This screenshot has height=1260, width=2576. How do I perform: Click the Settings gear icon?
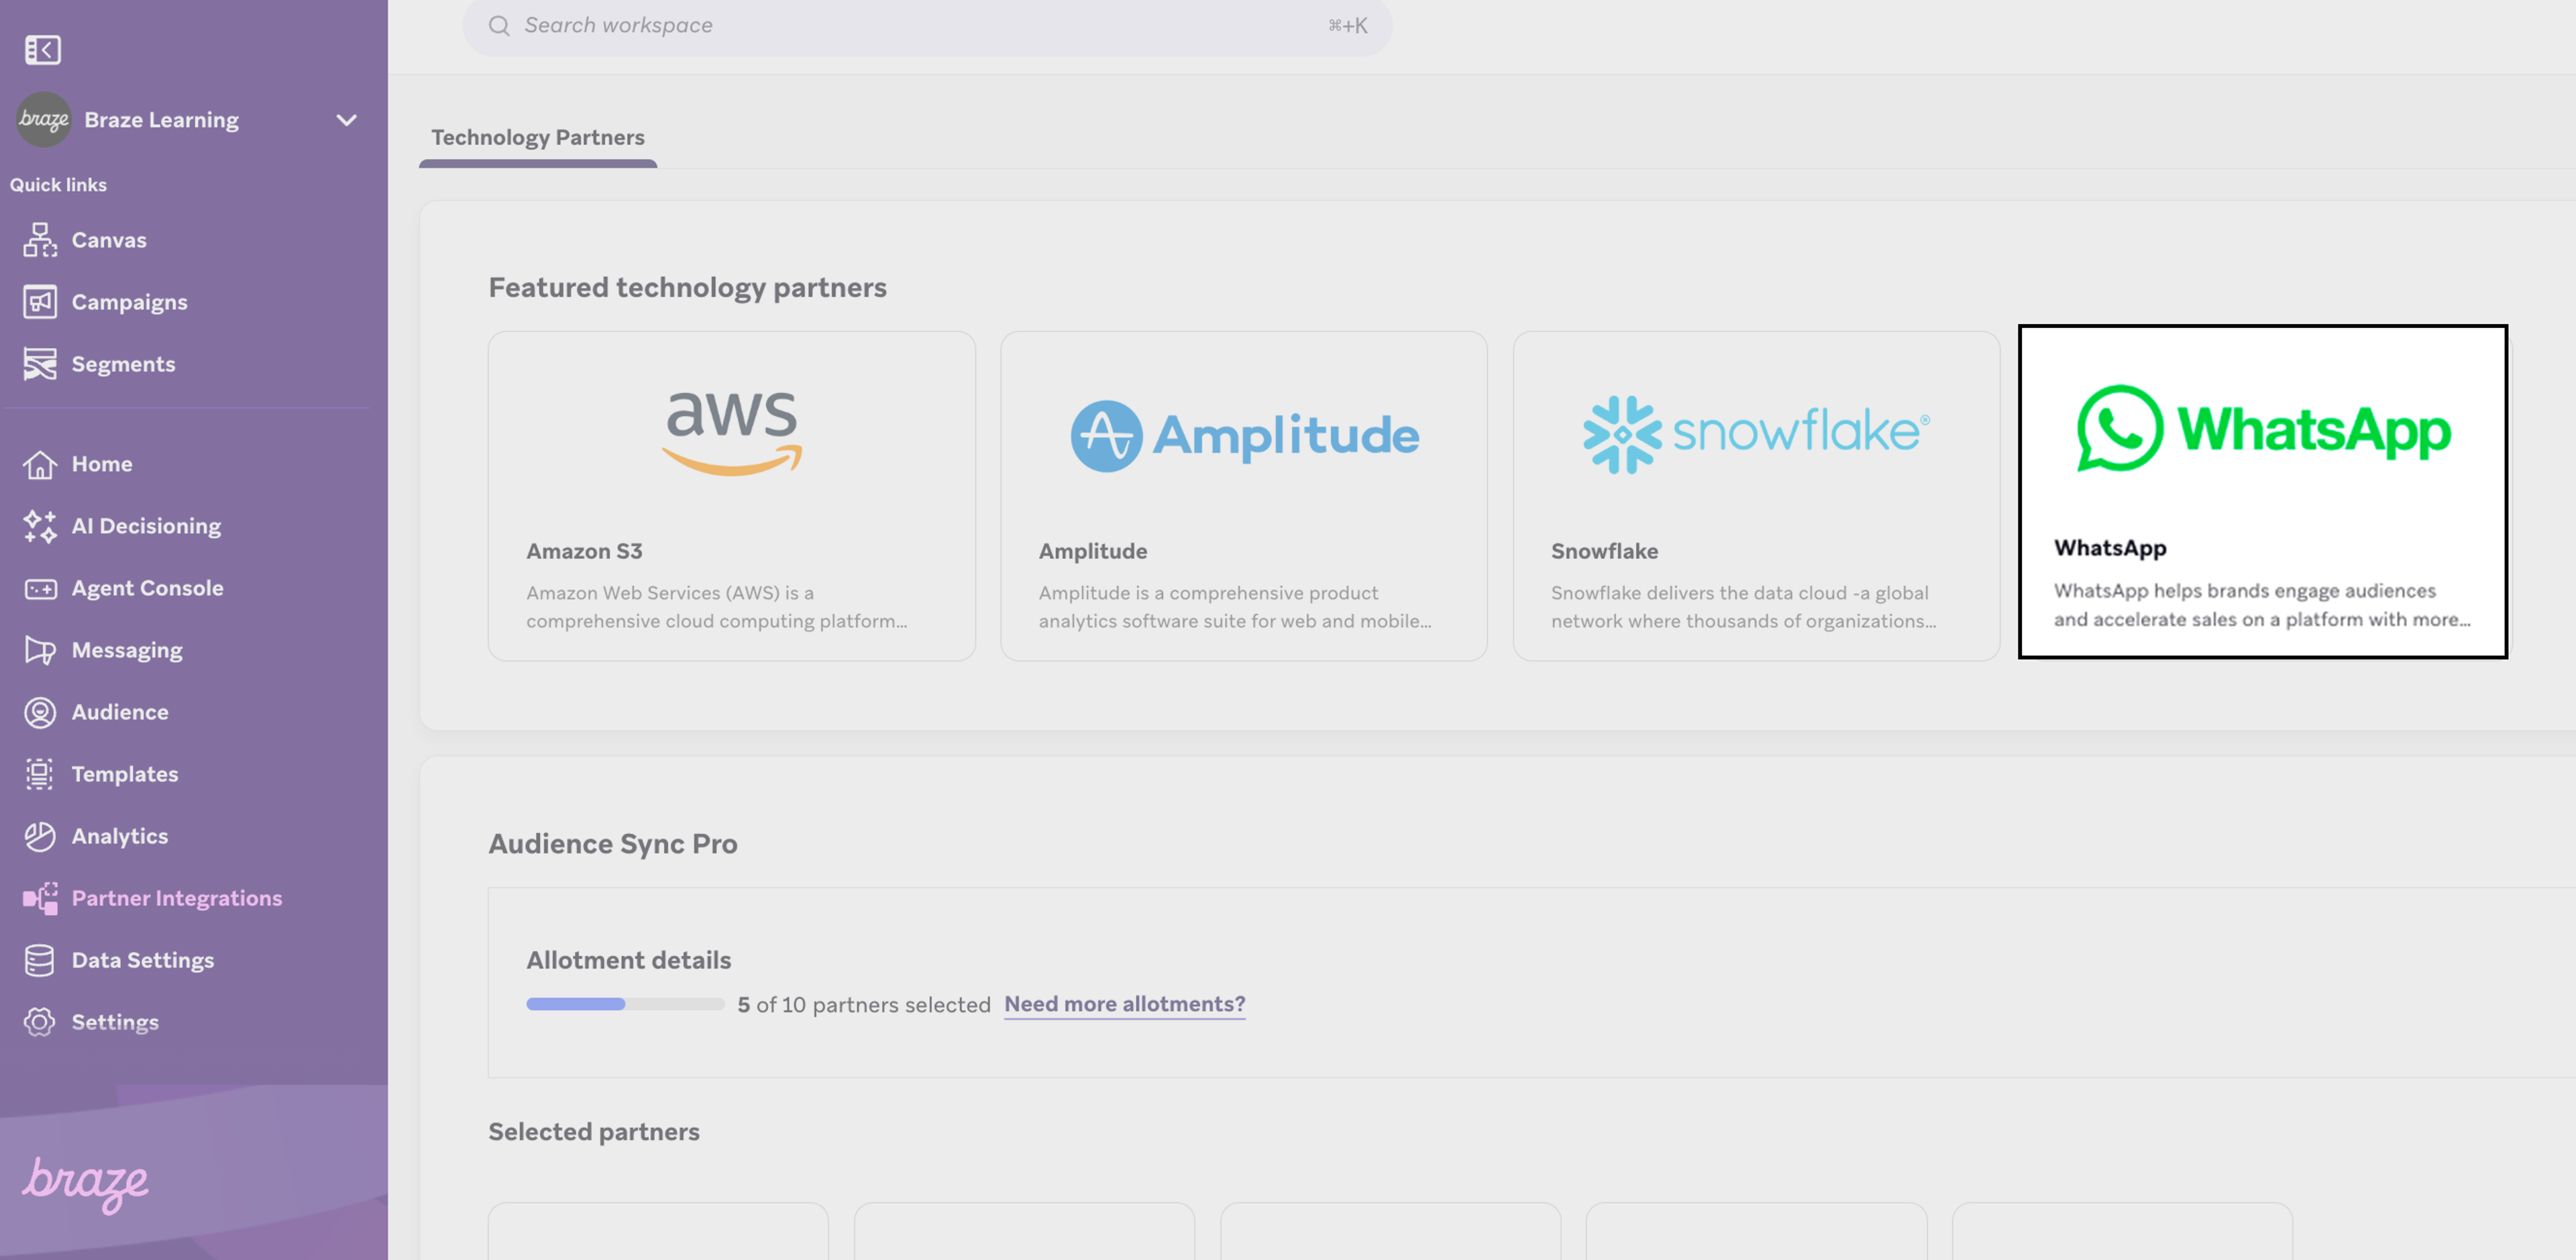[x=40, y=1022]
